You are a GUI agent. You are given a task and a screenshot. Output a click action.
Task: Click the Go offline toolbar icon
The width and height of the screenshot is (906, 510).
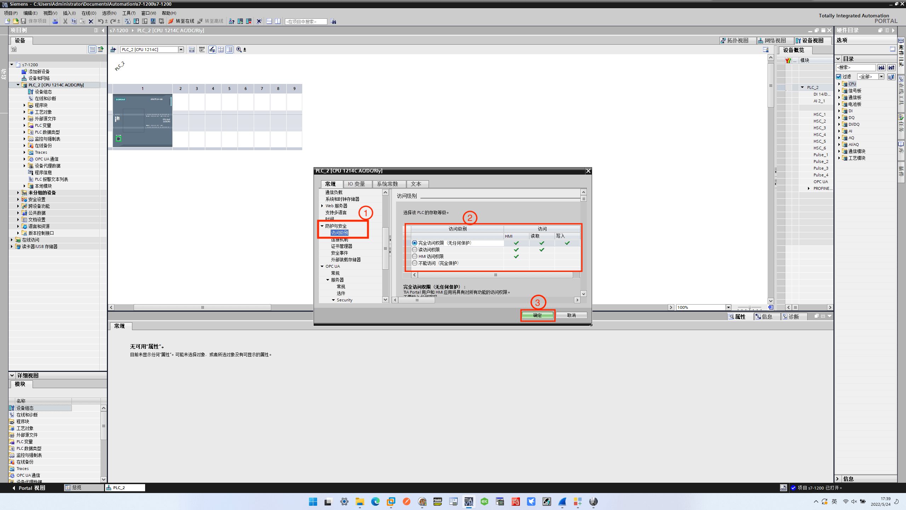pyautogui.click(x=210, y=21)
